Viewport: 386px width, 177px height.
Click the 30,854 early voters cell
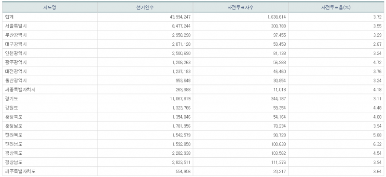coord(280,81)
